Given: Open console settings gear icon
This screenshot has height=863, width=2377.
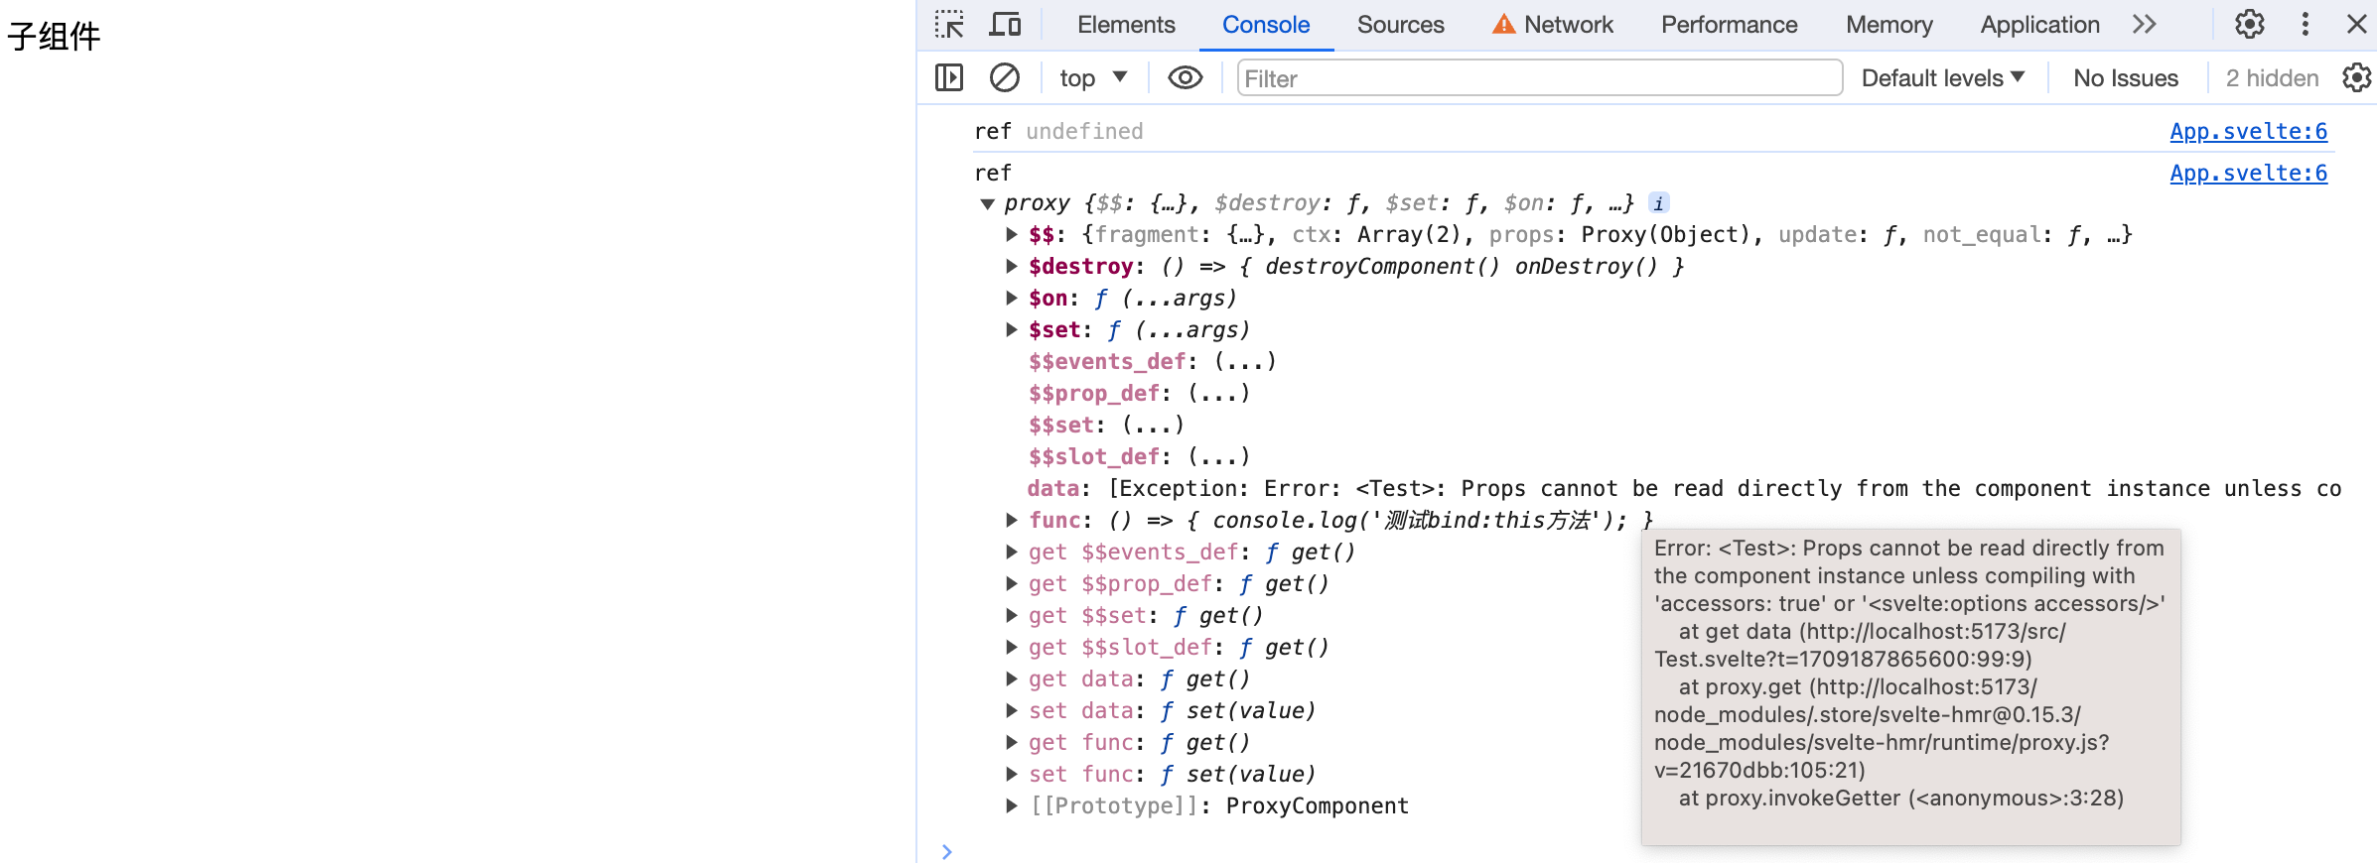Looking at the screenshot, I should coord(2356,77).
